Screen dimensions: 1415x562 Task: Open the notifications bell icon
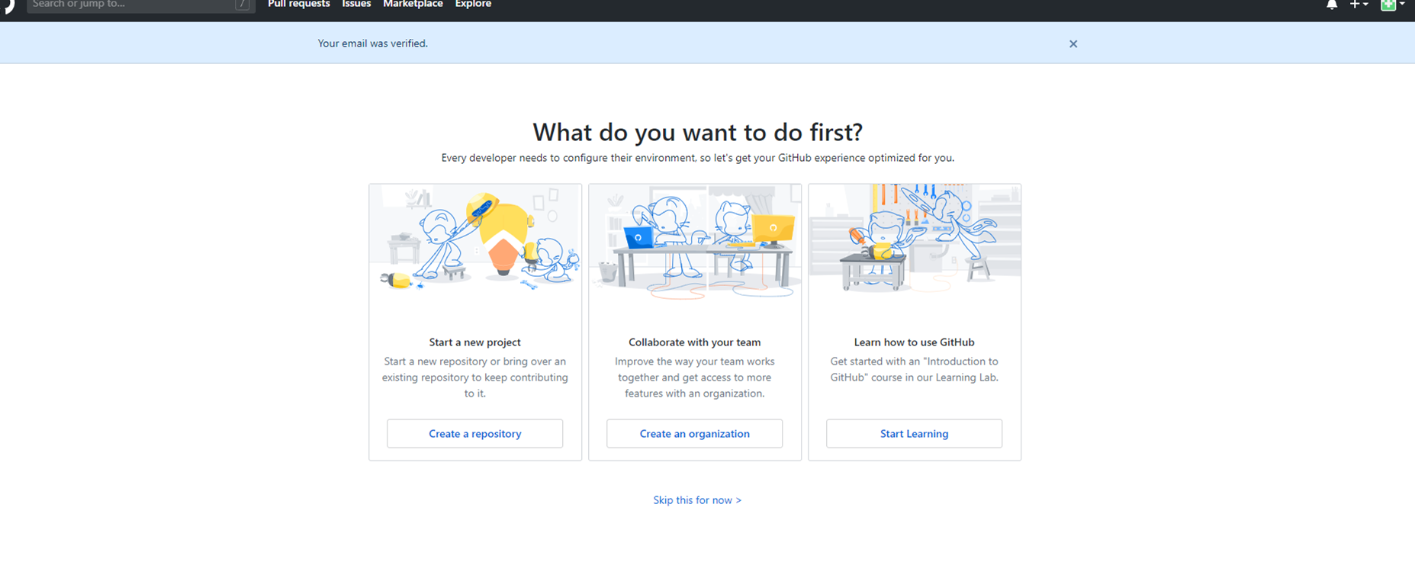coord(1332,5)
